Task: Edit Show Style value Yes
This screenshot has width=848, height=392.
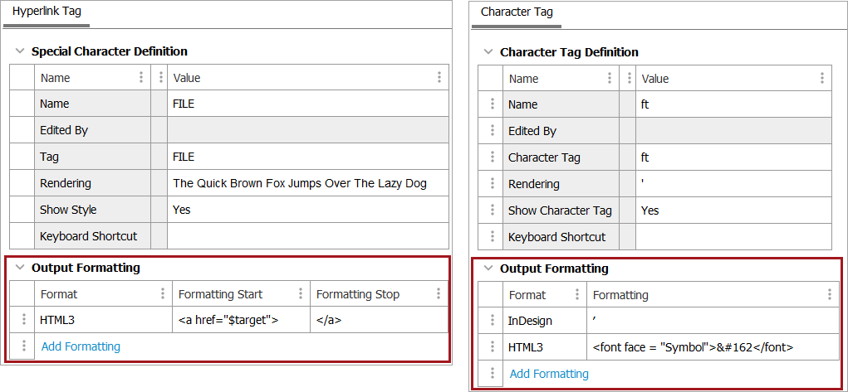Action: tap(308, 210)
